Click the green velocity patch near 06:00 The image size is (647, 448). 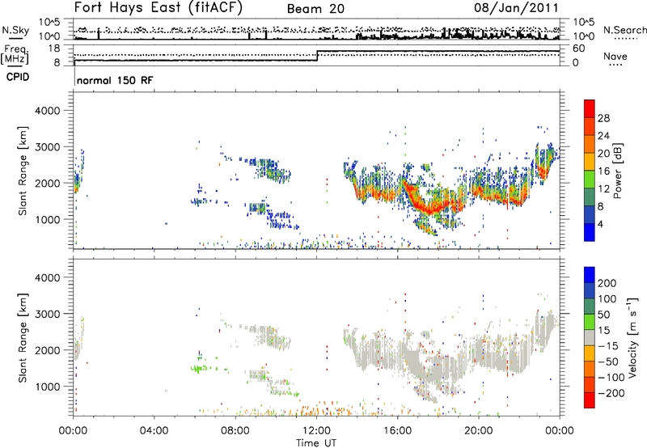click(x=199, y=369)
